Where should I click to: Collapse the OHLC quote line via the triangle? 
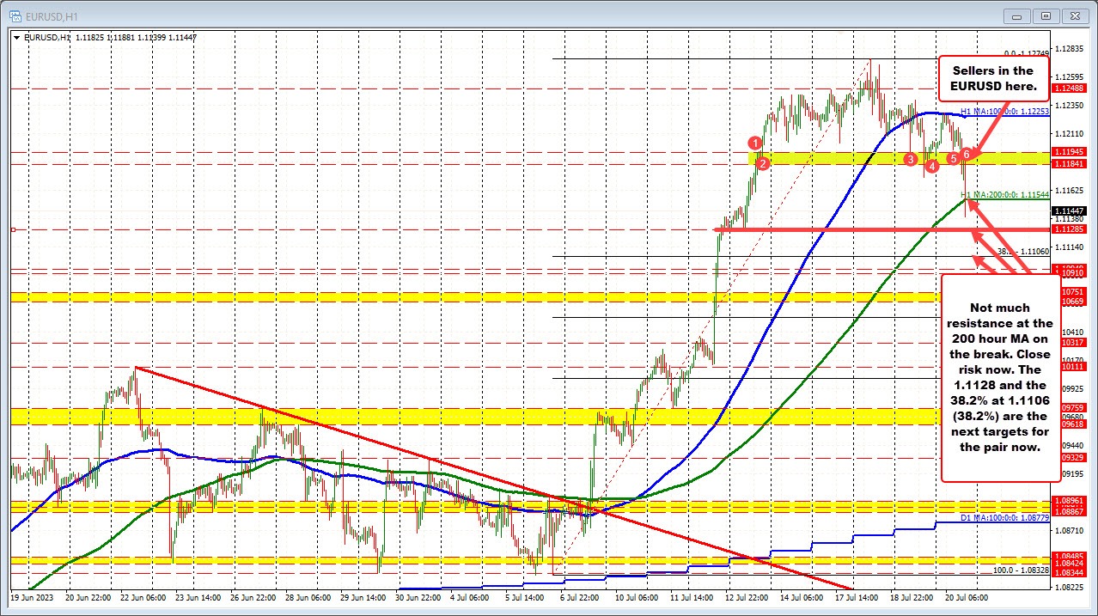click(16, 37)
